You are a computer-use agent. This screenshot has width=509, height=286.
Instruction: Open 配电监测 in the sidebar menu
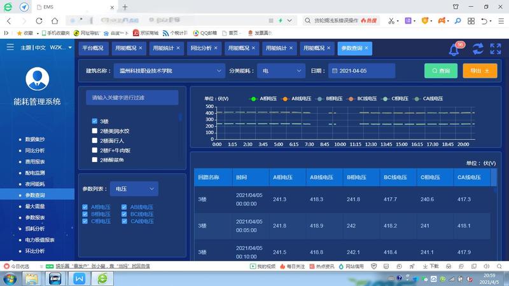click(35, 172)
